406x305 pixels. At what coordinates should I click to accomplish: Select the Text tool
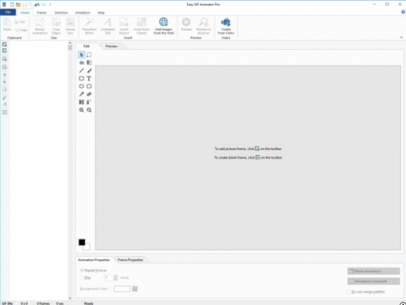89,78
